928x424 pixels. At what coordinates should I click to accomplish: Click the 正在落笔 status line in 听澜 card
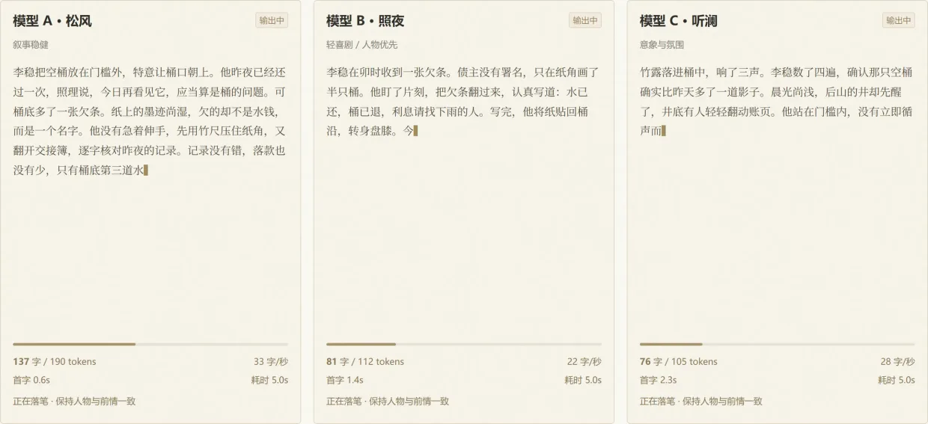pos(701,402)
